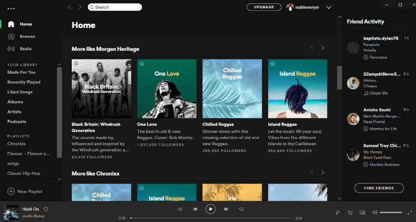Toggle repeat mode

241,209
